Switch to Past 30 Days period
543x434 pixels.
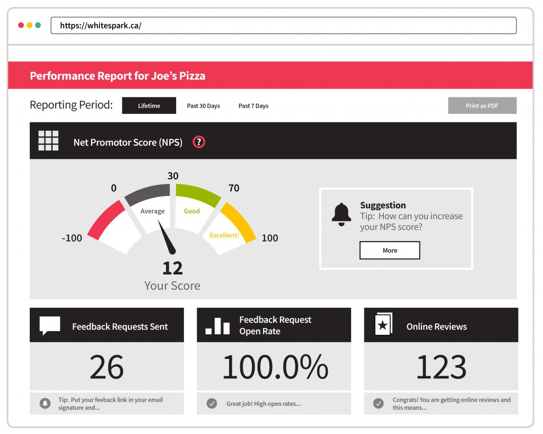point(203,106)
